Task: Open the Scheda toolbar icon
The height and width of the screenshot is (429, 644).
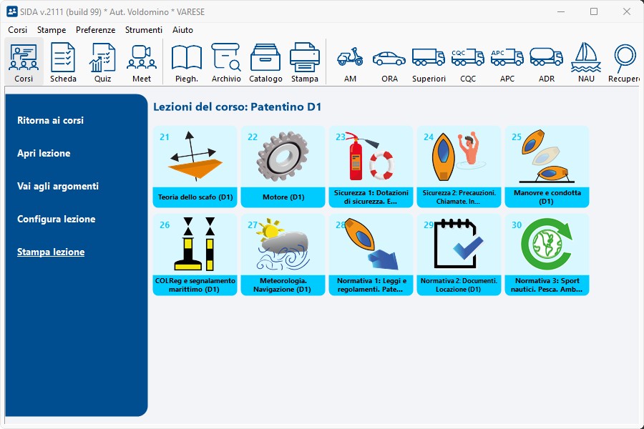Action: pos(63,62)
